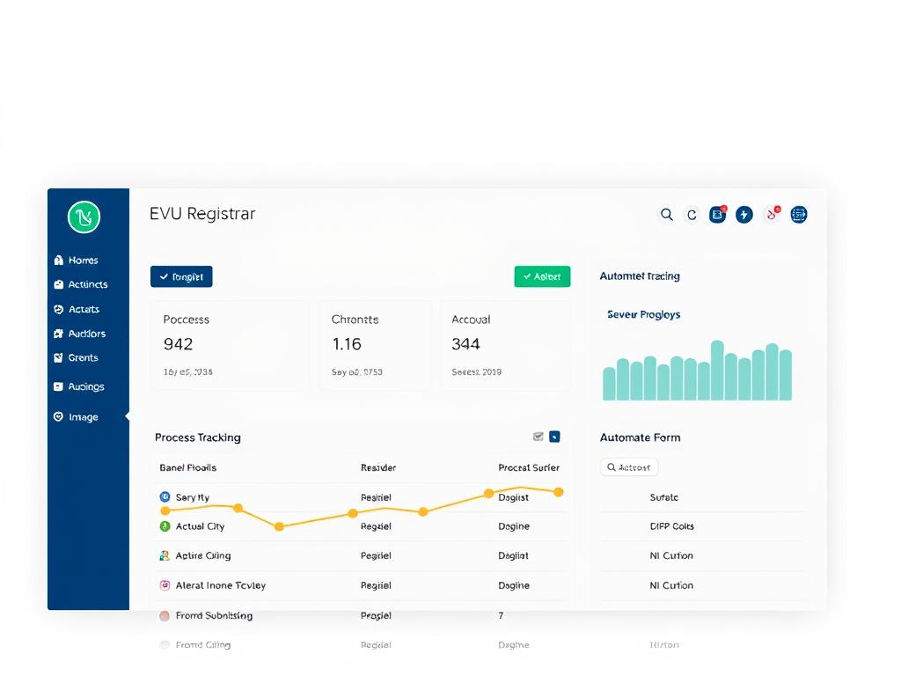This screenshot has width=901, height=676.
Task: Go to Image in the sidebar
Action: tap(83, 417)
